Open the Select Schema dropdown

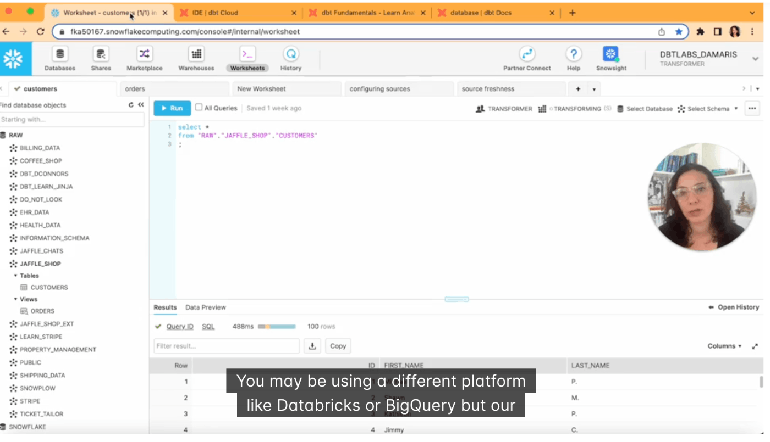[x=707, y=109]
